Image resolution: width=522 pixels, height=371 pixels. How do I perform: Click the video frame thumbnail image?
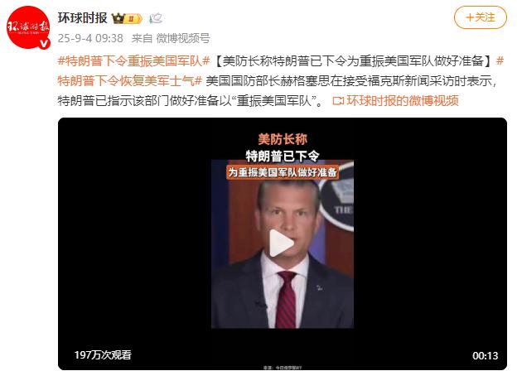pos(283,244)
